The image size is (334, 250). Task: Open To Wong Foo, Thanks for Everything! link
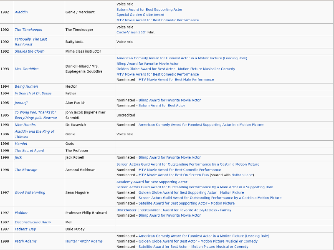point(36,115)
